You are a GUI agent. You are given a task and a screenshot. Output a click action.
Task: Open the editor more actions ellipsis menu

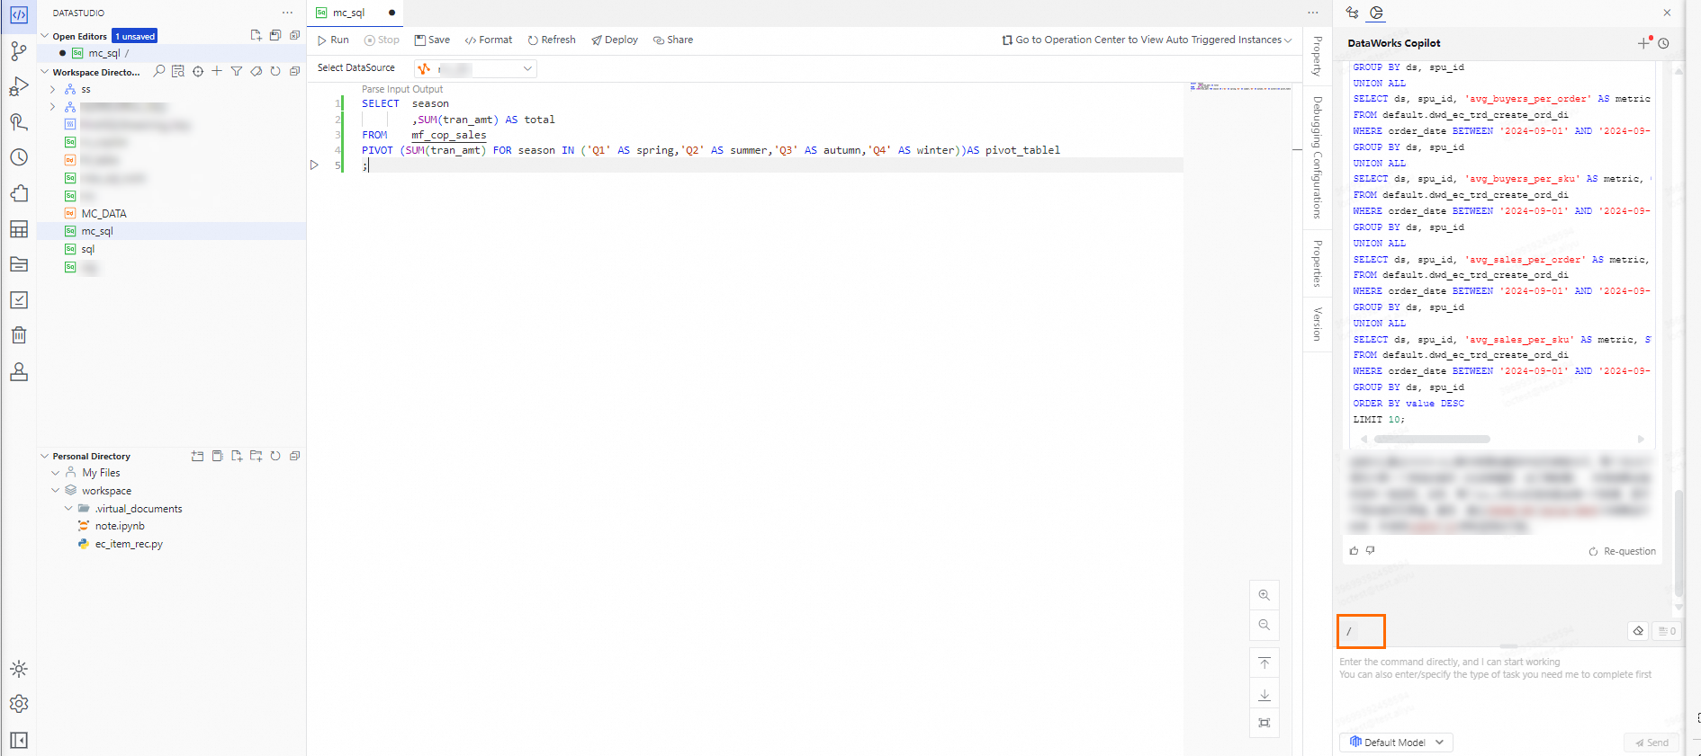click(1313, 13)
